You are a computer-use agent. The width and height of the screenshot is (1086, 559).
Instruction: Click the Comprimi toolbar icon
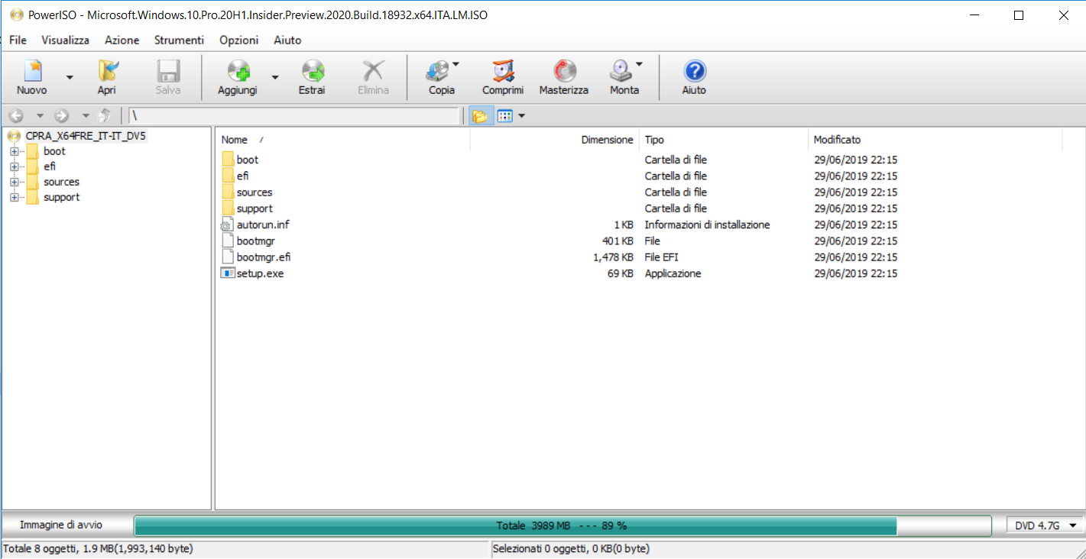click(503, 72)
